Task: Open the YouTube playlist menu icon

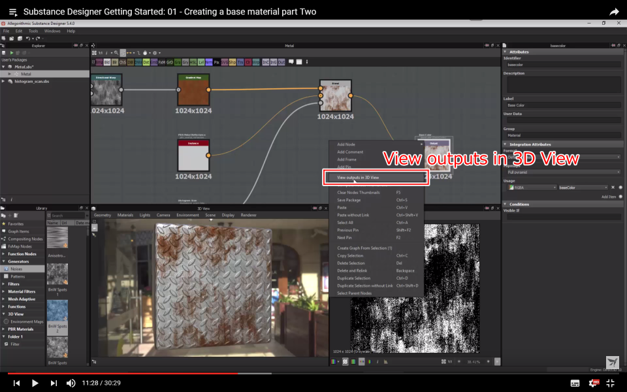Action: tap(13, 12)
